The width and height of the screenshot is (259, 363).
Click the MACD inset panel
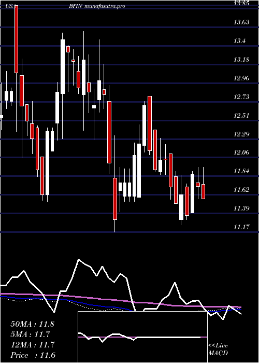[x=142, y=337]
